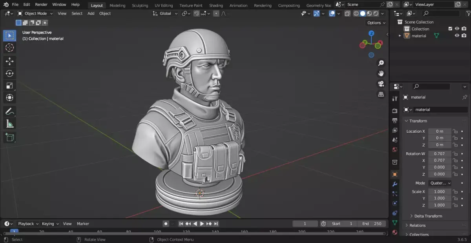Collapse the Transform panel
The height and width of the screenshot is (243, 471).
418,121
